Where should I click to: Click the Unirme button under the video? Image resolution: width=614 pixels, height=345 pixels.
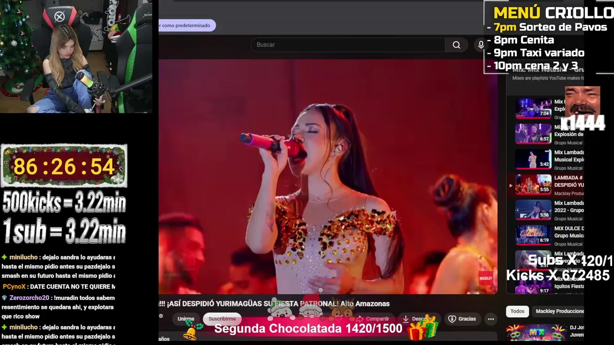(186, 319)
